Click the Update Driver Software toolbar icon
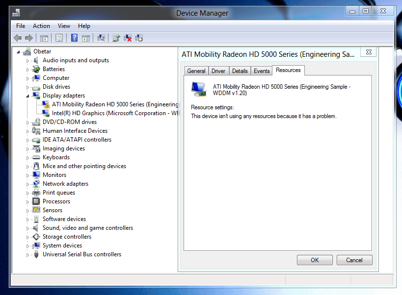402x295 pixels. click(116, 38)
